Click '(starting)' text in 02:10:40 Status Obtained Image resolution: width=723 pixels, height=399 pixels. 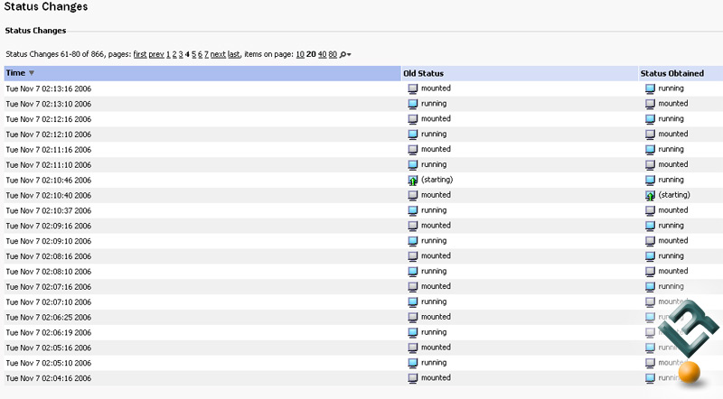(674, 195)
